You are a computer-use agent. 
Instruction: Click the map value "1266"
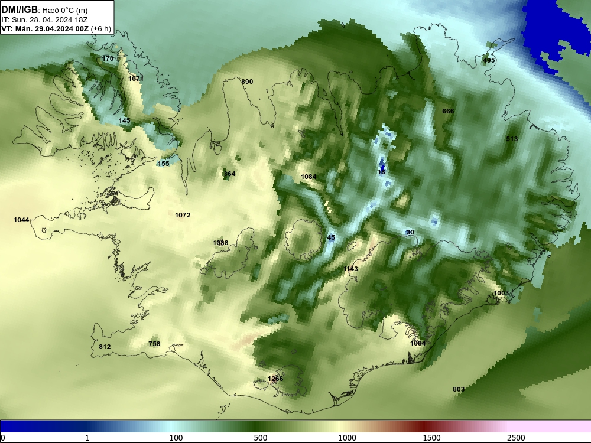click(x=275, y=379)
